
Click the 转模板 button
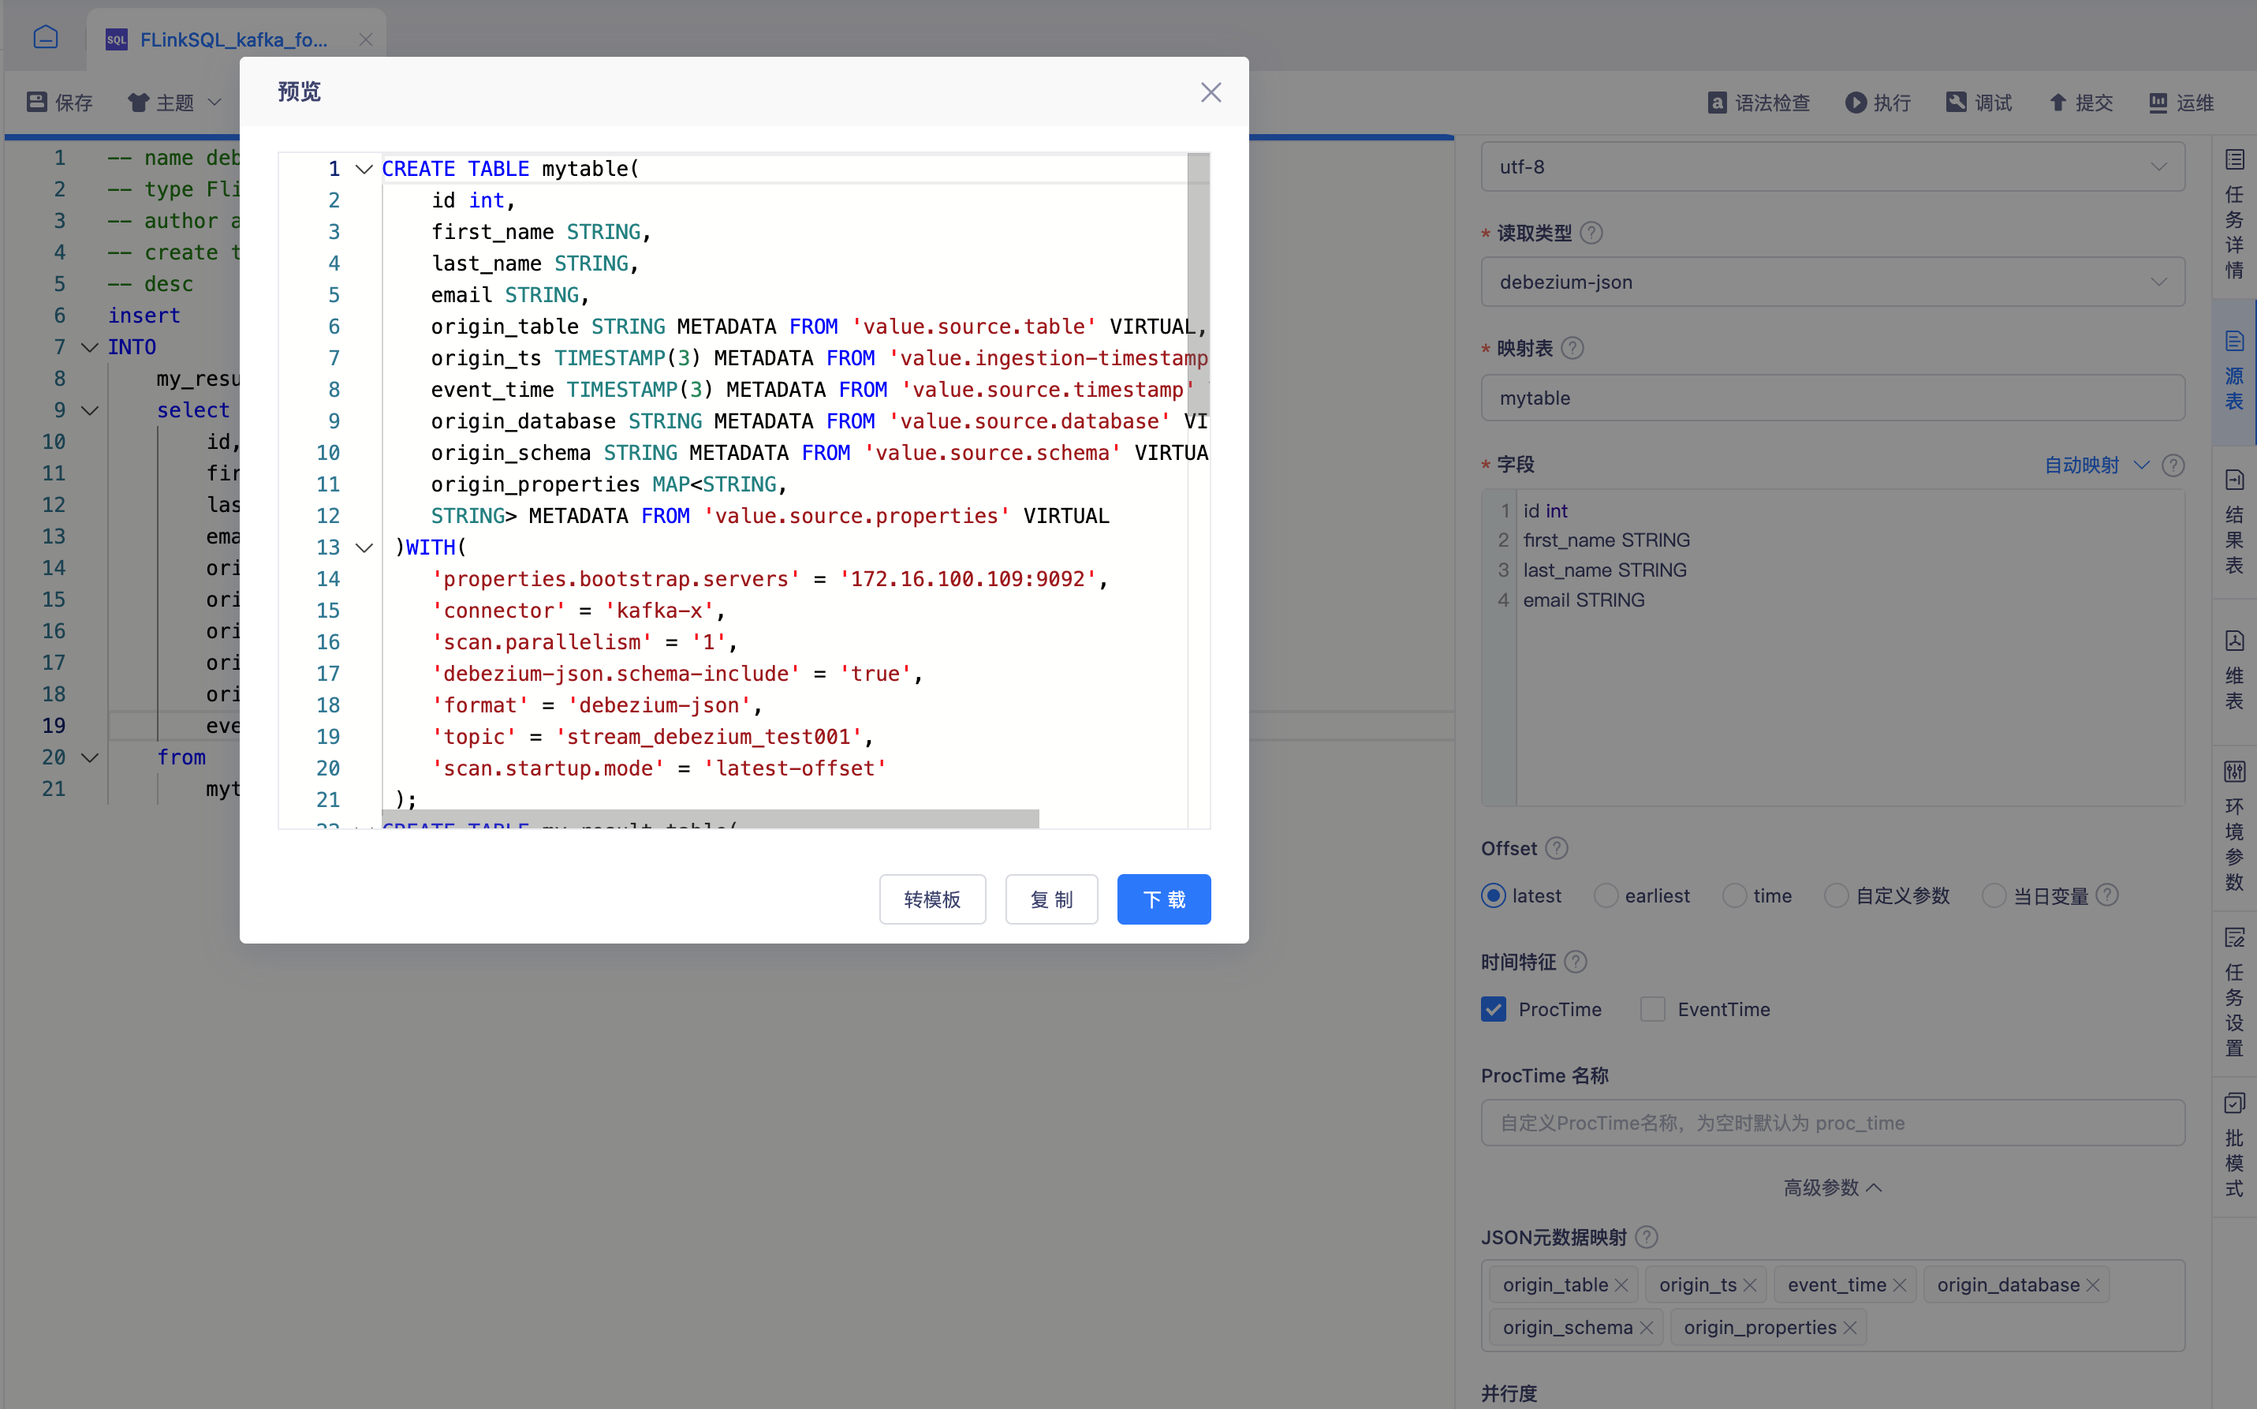[x=932, y=899]
